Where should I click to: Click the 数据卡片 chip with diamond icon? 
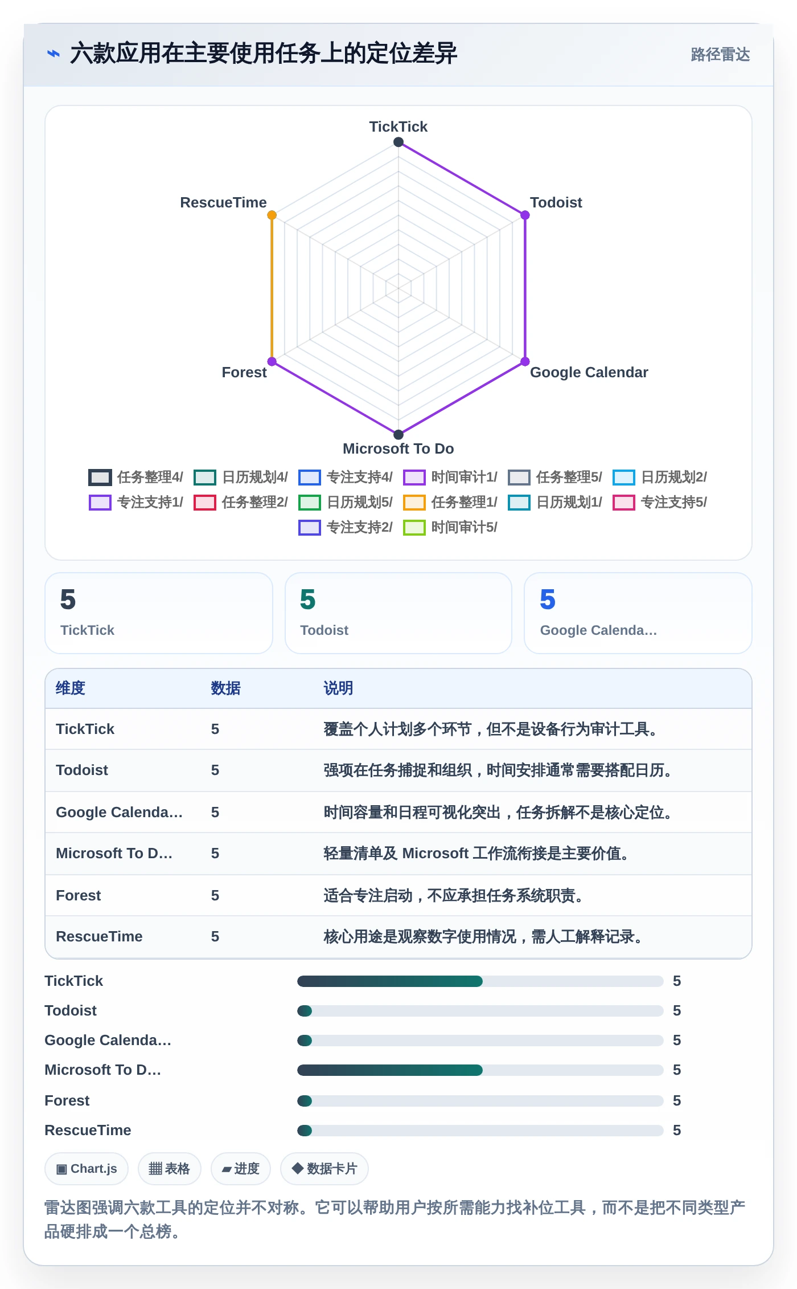click(324, 1169)
